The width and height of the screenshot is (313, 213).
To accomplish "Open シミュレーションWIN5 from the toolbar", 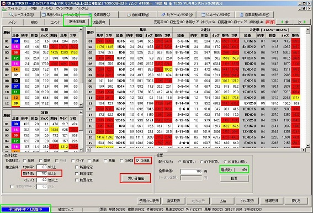I will (215, 15).
